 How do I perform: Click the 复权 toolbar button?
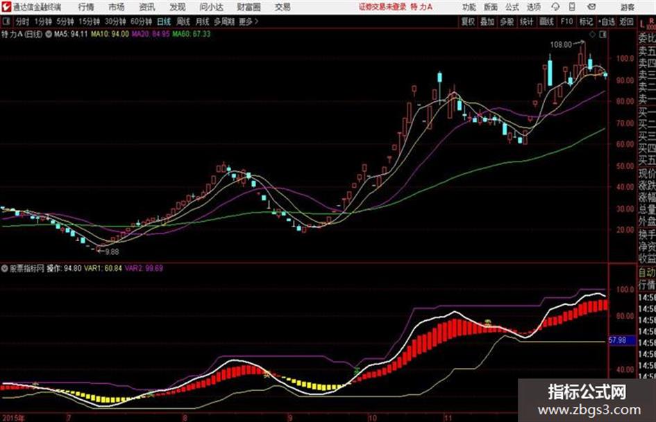(x=468, y=21)
